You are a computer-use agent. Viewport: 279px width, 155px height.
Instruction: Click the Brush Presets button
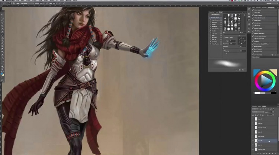(x=215, y=15)
